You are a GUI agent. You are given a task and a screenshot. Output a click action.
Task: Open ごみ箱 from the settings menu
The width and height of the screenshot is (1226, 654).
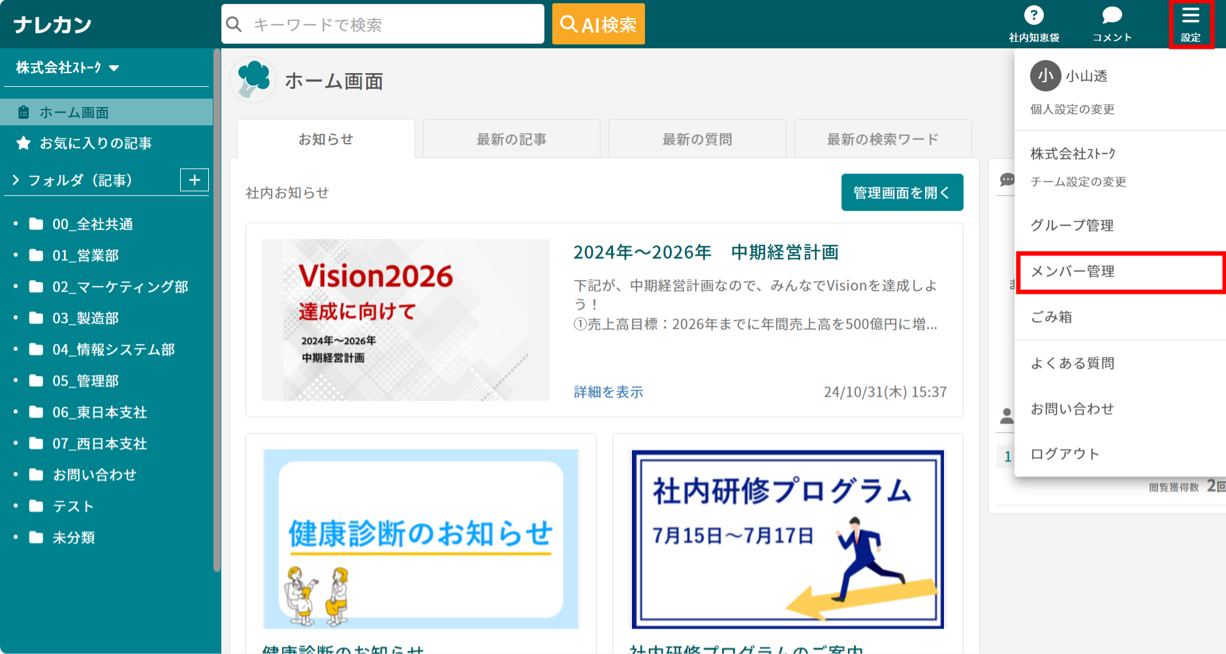1051,317
